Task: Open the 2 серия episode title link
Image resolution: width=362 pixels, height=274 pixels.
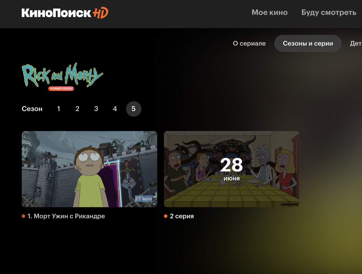Action: tap(182, 216)
